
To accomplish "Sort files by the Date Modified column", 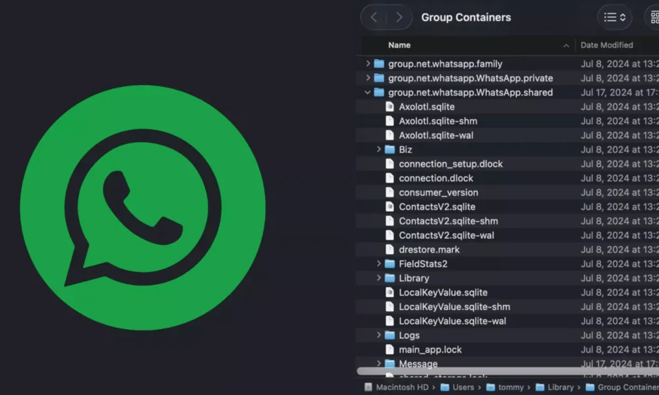I will pos(606,45).
